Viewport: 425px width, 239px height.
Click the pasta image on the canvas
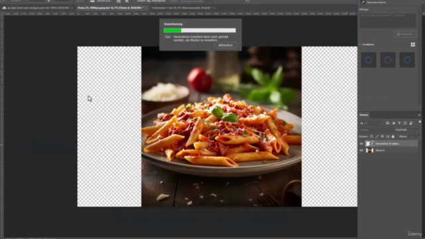(221, 127)
